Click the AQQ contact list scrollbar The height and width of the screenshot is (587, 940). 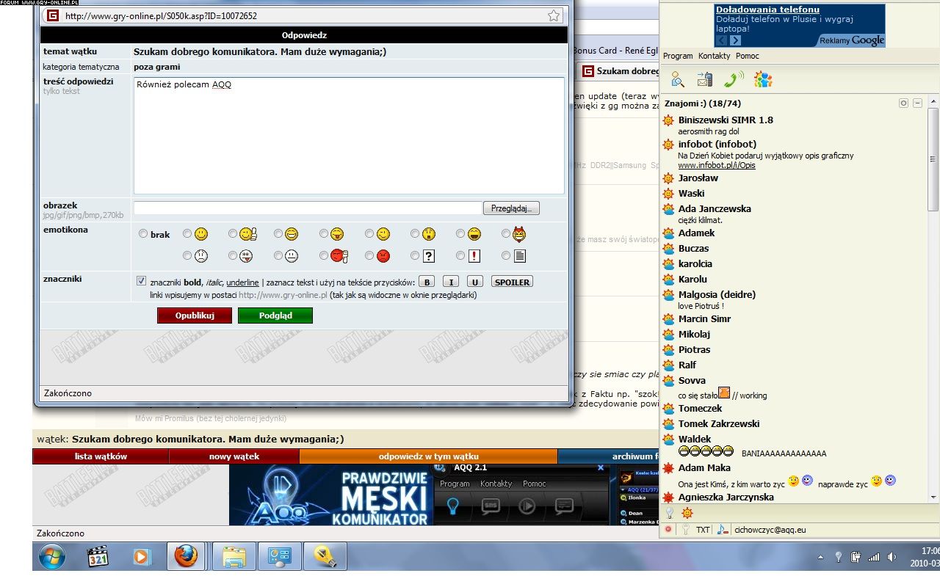click(933, 293)
